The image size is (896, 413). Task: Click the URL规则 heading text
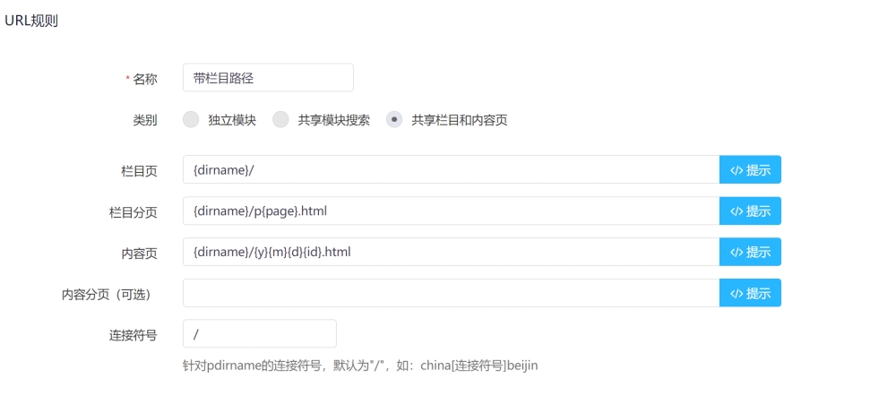click(x=31, y=22)
